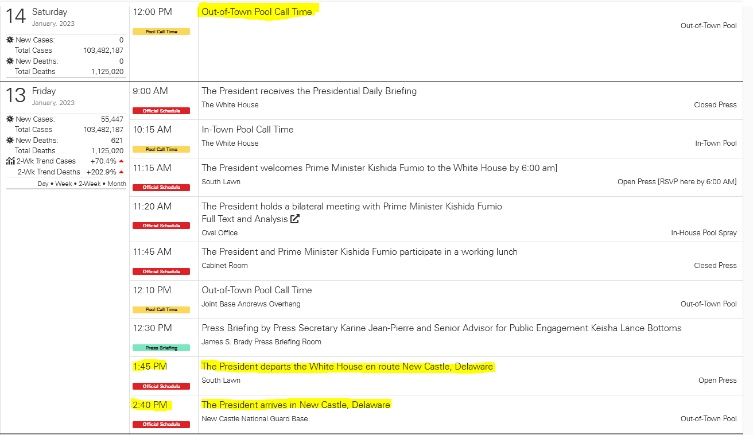This screenshot has height=435, width=753.
Task: Select the date number 13 for Friday
Action: pyautogui.click(x=16, y=96)
